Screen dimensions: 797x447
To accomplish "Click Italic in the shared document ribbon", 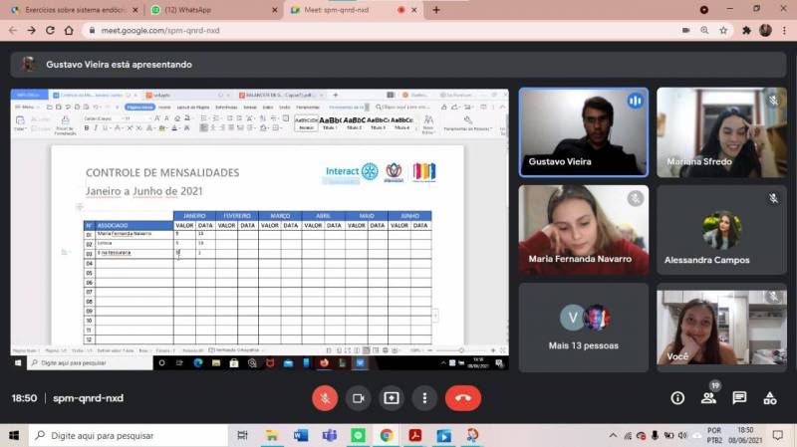I will click(96, 128).
